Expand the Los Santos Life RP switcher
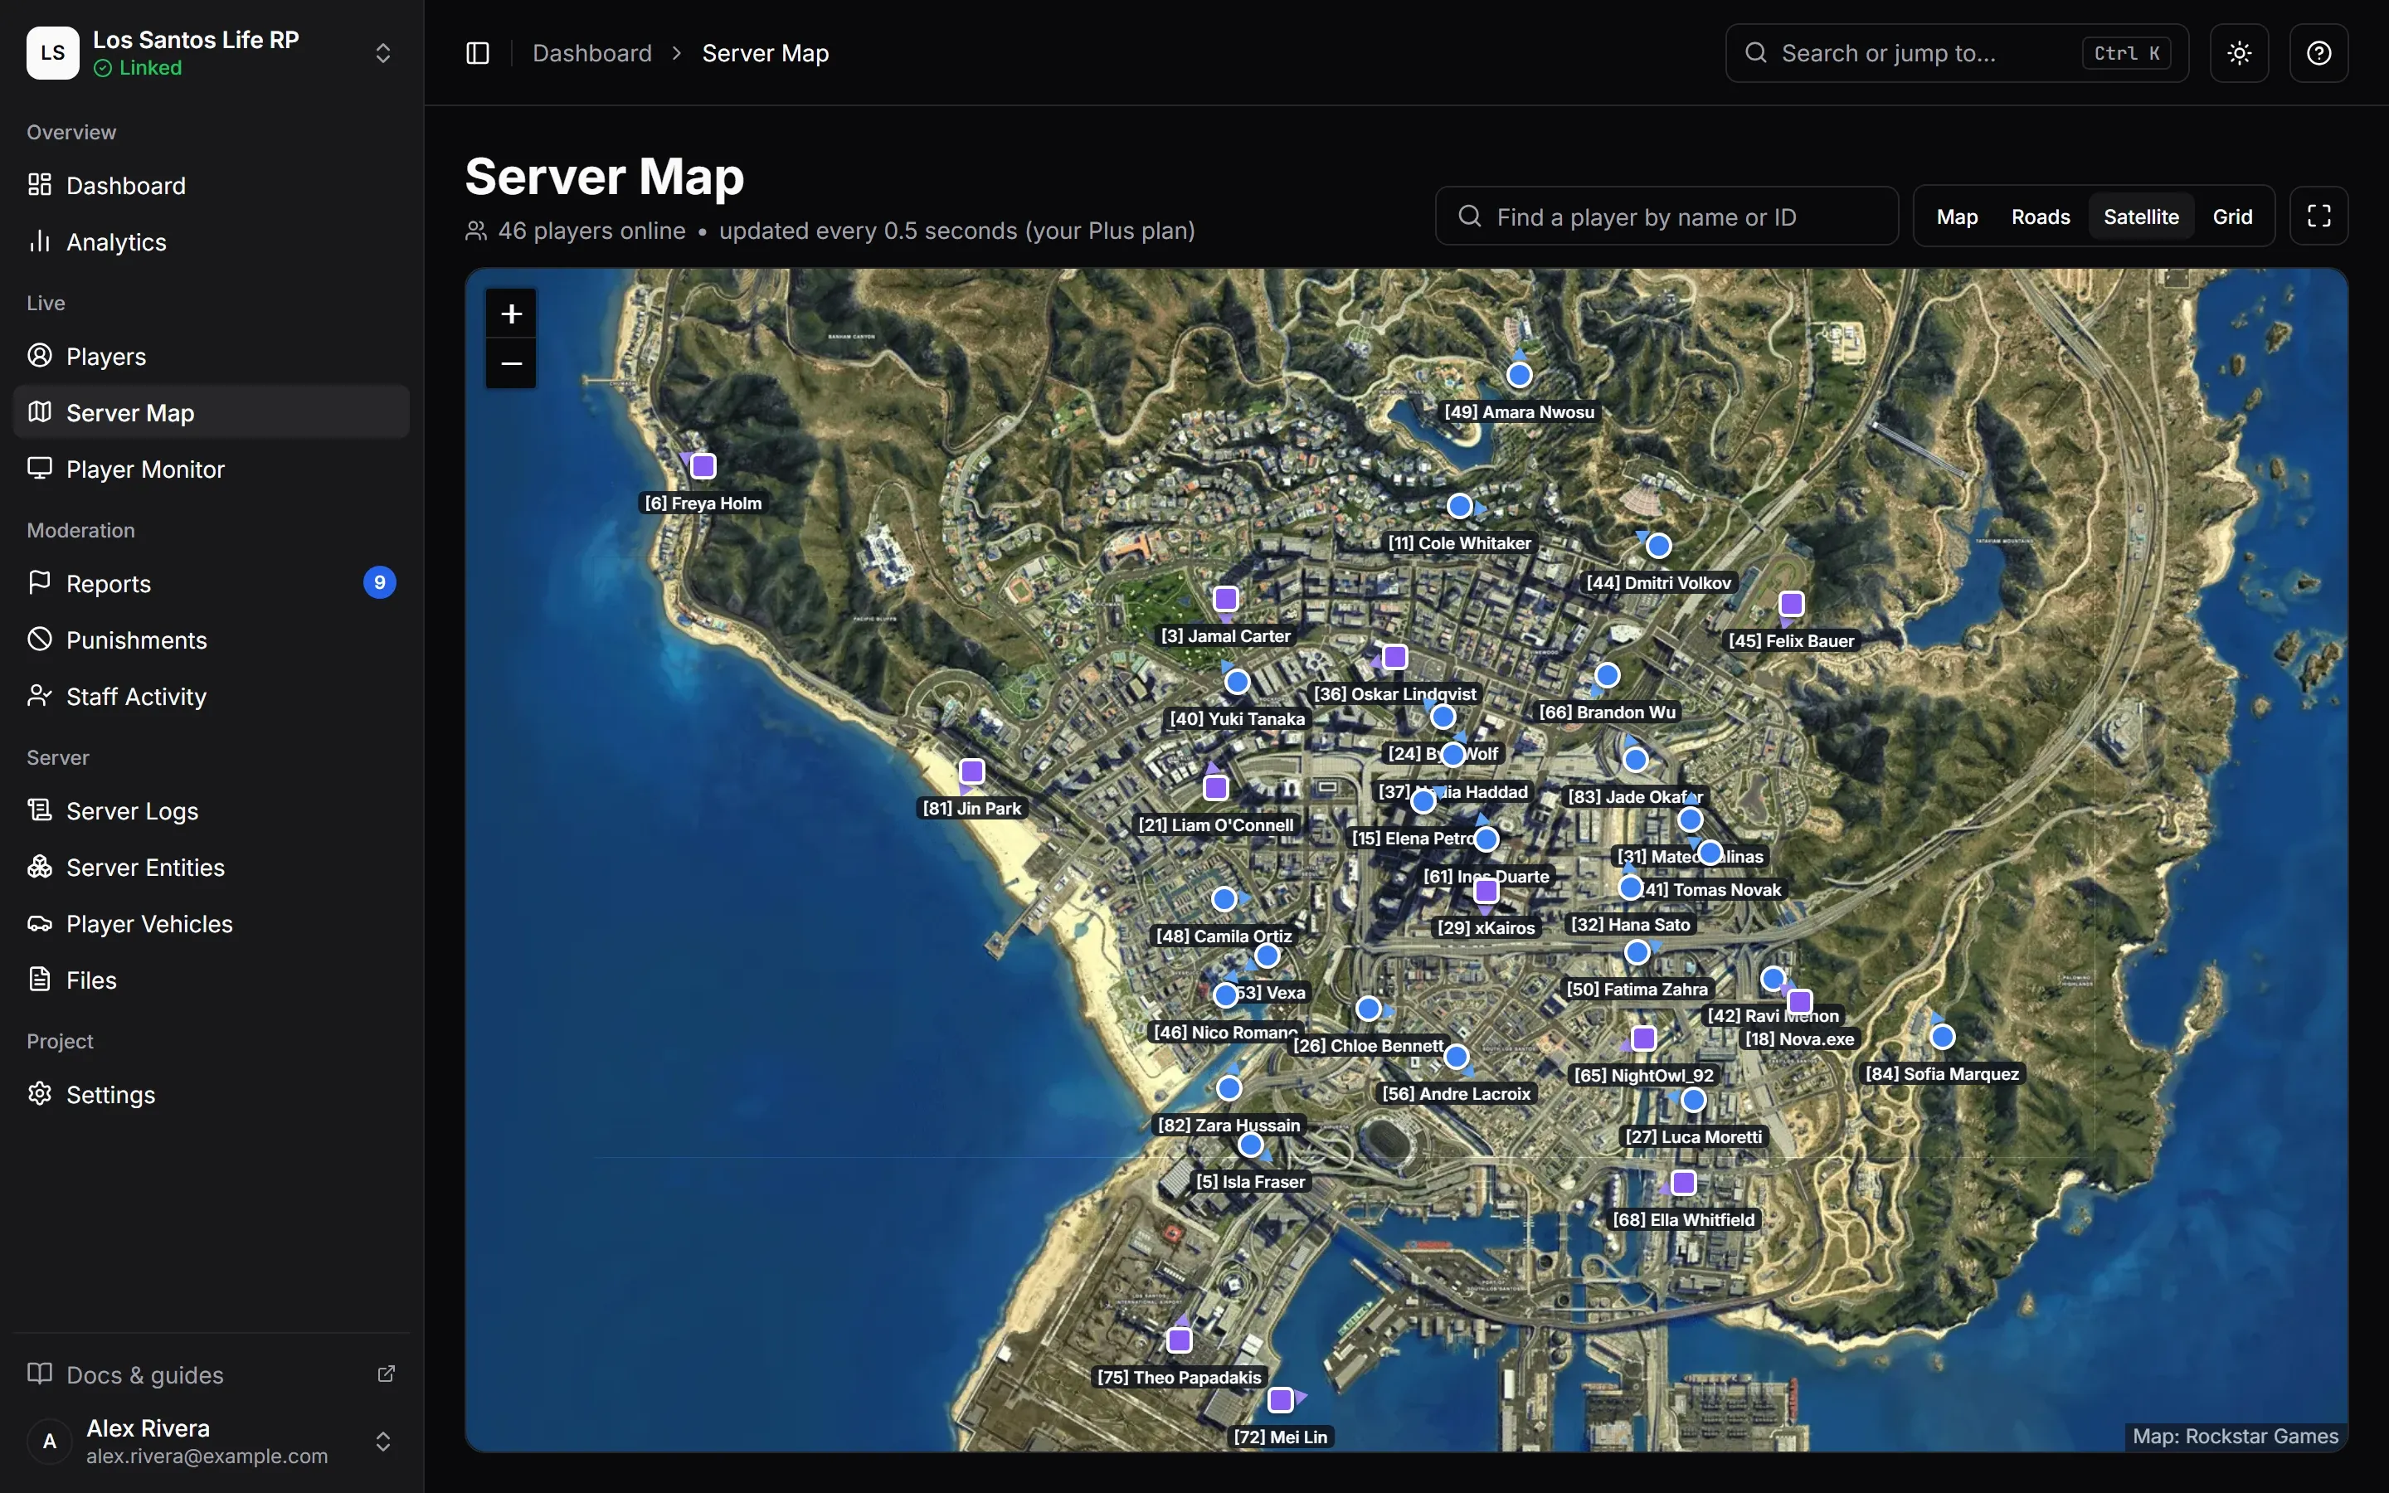Image resolution: width=2389 pixels, height=1493 pixels. tap(383, 53)
